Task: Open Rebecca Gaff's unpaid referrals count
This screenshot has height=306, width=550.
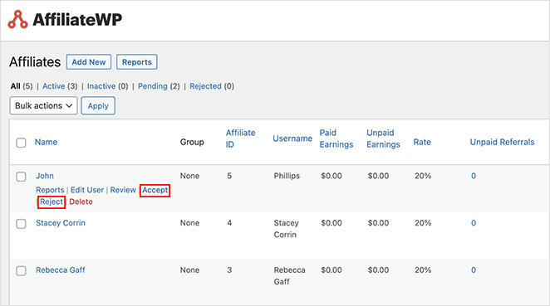Action: coord(474,270)
